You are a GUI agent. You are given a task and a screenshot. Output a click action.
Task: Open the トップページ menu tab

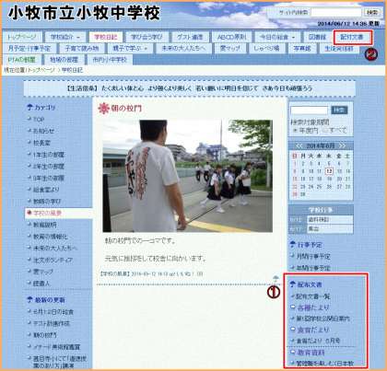22,37
